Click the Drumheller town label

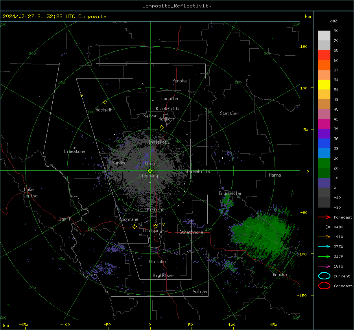coord(230,193)
